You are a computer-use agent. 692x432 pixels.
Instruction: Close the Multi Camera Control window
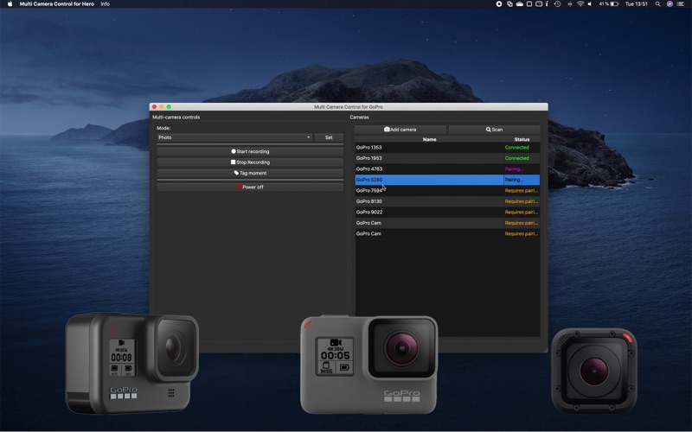pos(154,106)
